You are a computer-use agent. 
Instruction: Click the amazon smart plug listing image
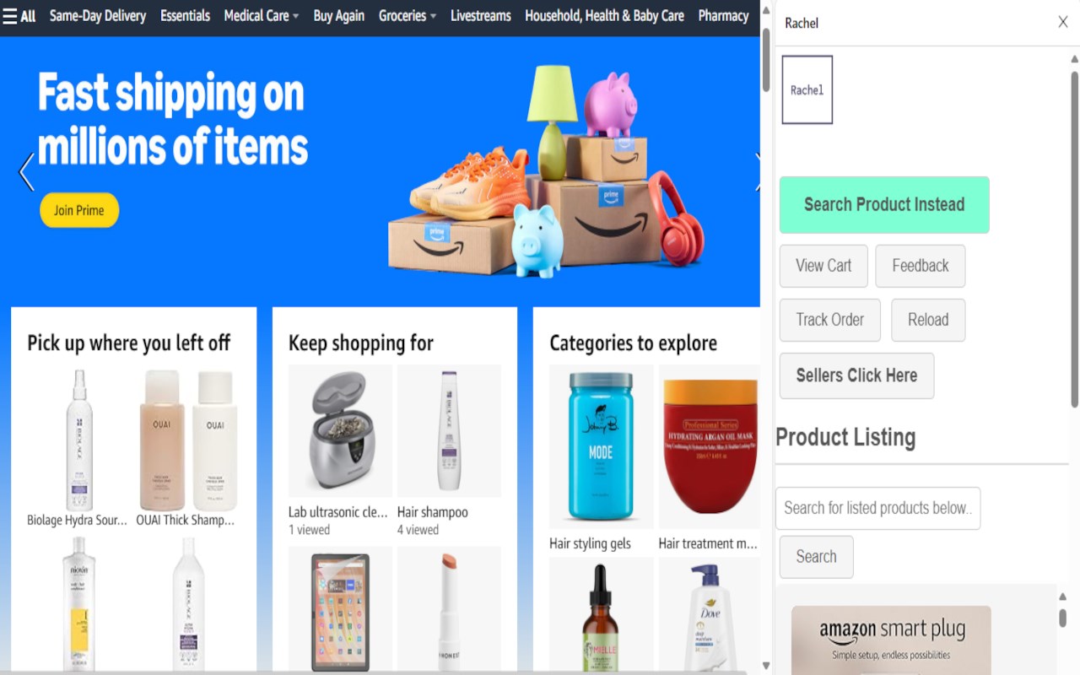click(891, 640)
